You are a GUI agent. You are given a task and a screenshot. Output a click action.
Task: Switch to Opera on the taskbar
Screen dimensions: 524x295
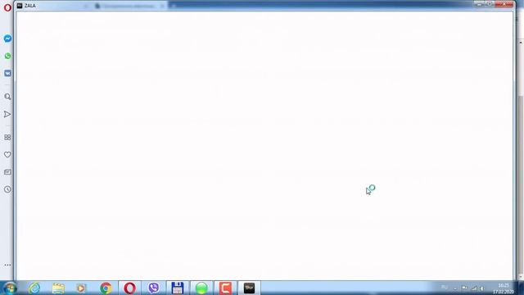point(129,288)
